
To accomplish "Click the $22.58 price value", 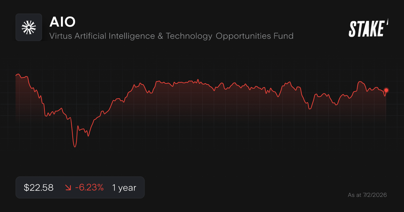I will click(x=39, y=188).
